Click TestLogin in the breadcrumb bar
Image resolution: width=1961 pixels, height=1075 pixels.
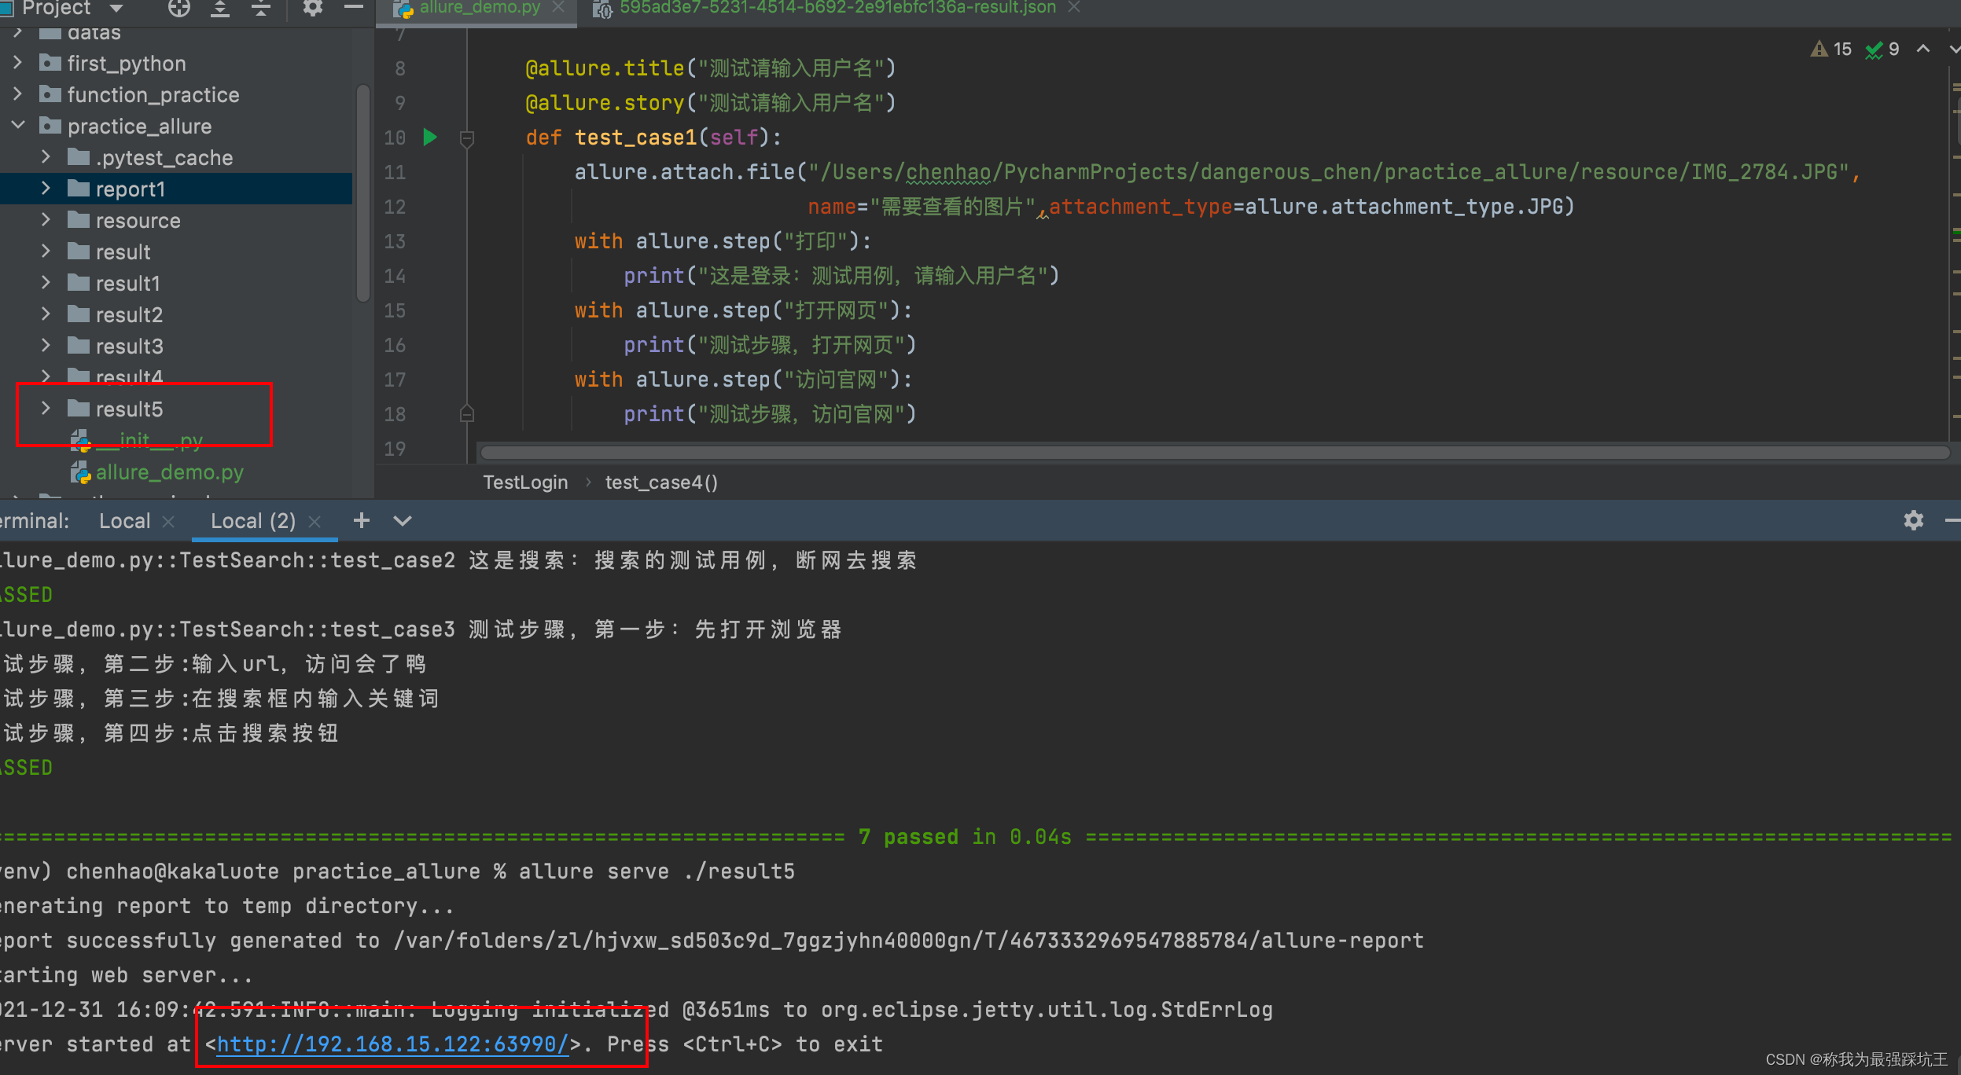click(x=524, y=482)
